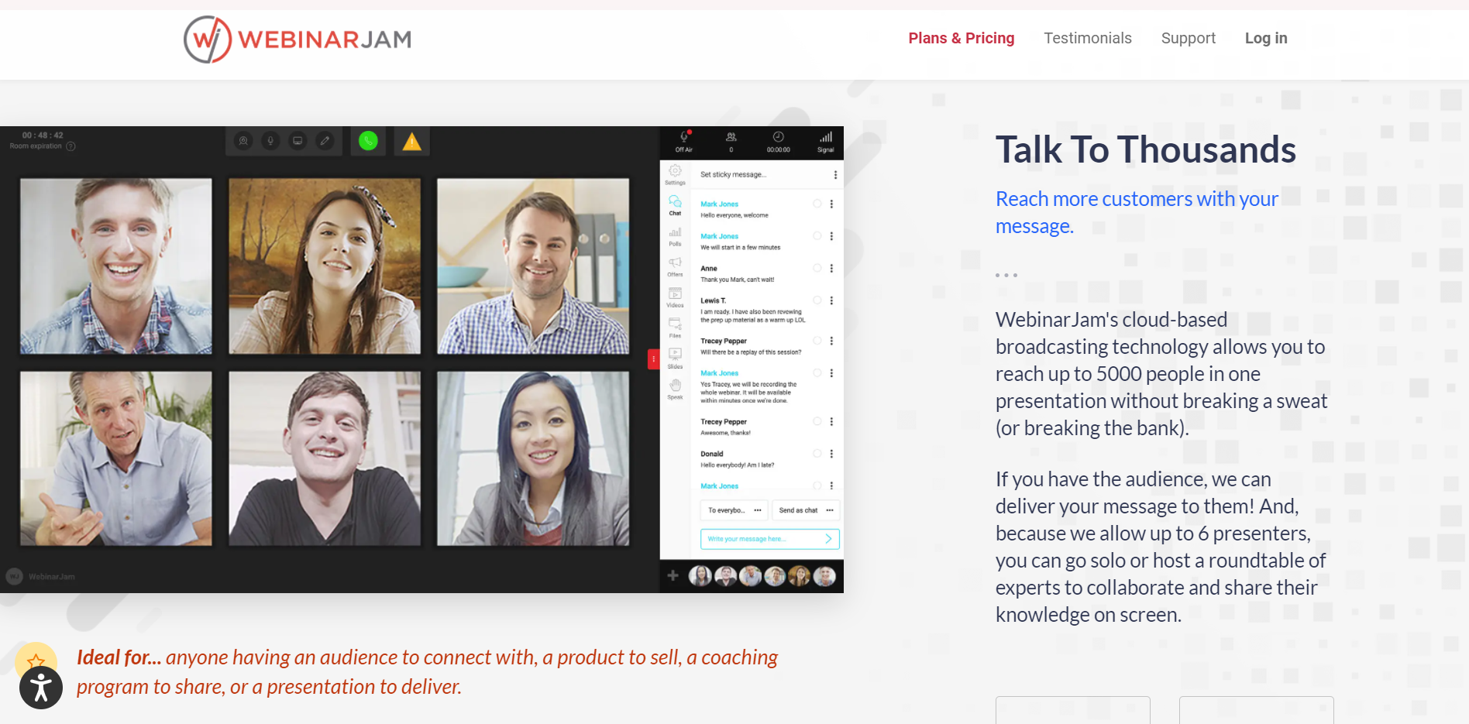1469x724 pixels.
Task: Open three-dot menu on Donald's message
Action: tap(831, 454)
